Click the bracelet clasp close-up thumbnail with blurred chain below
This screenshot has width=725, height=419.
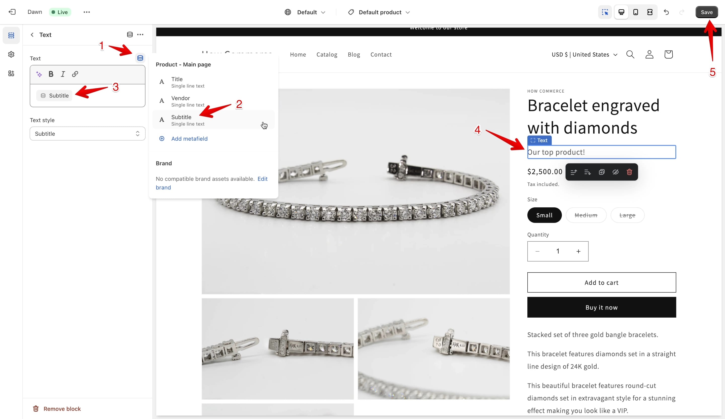click(x=433, y=349)
